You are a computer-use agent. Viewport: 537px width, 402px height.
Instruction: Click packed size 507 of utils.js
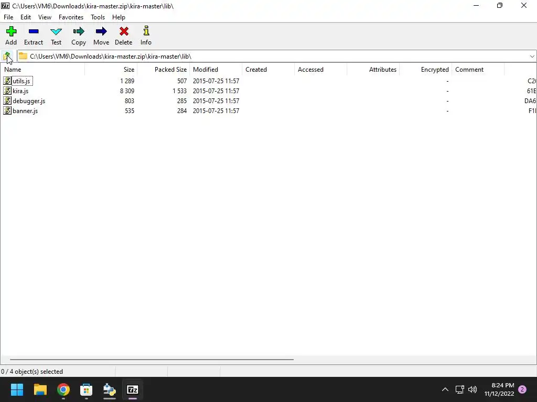click(182, 81)
